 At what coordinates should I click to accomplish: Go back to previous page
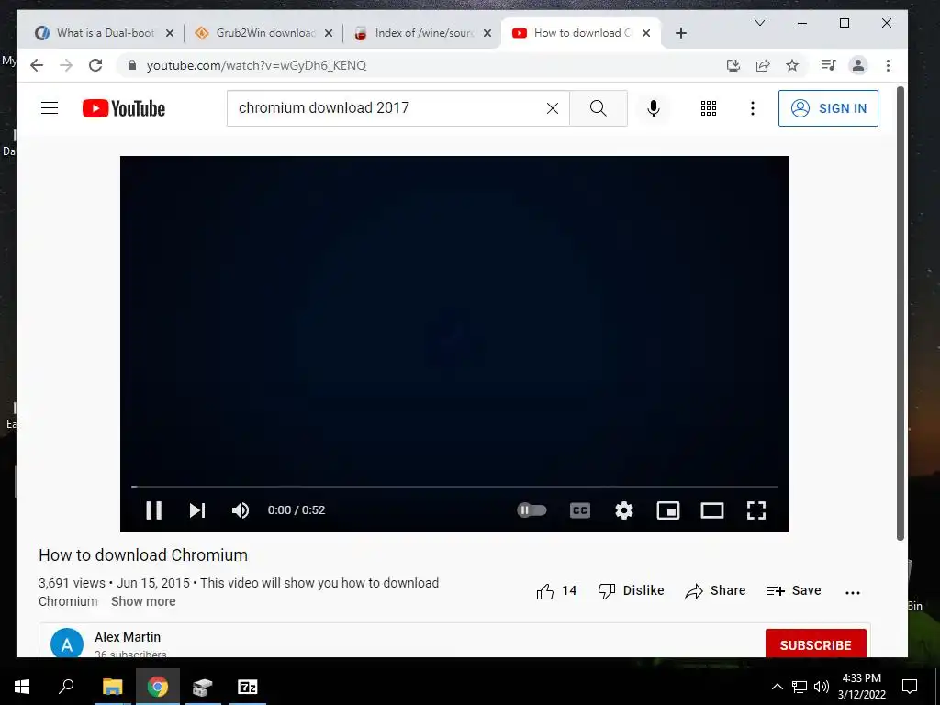click(37, 65)
